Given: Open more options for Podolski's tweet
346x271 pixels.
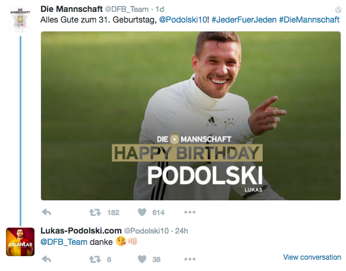Looking at the screenshot, I should coord(190,259).
